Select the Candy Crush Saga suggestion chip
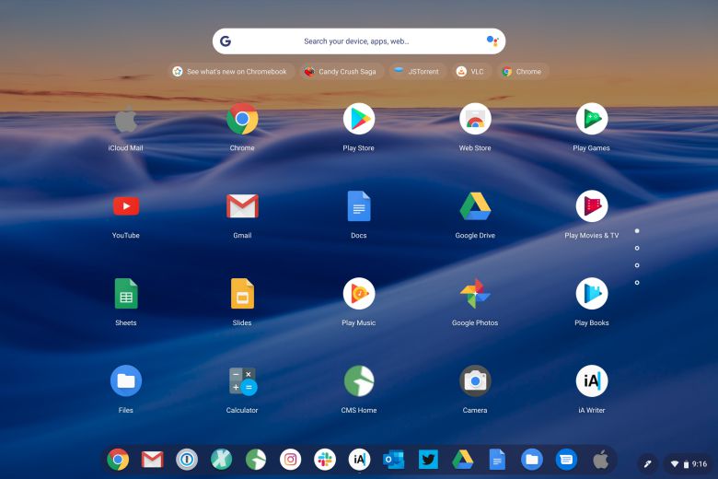This screenshot has width=718, height=479. [342, 71]
